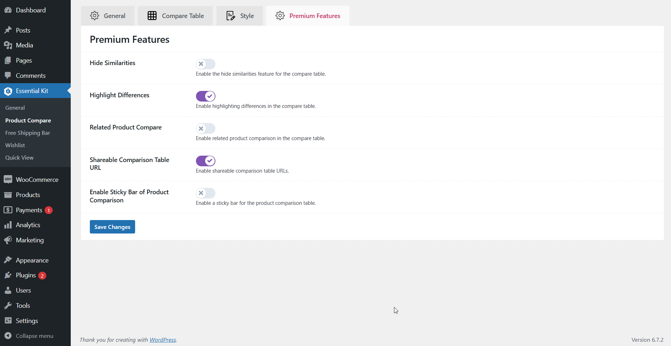This screenshot has width=671, height=346.
Task: Open the Style tab
Action: tap(240, 16)
